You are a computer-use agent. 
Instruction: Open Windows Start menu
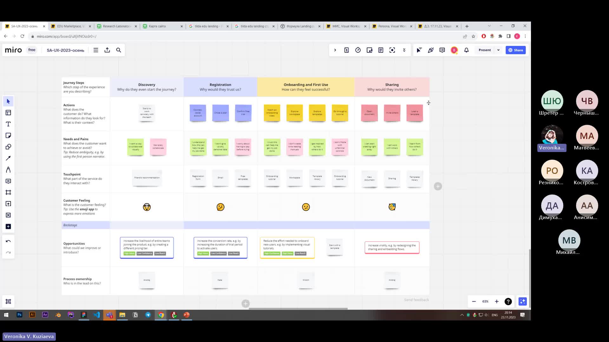[x=6, y=315]
